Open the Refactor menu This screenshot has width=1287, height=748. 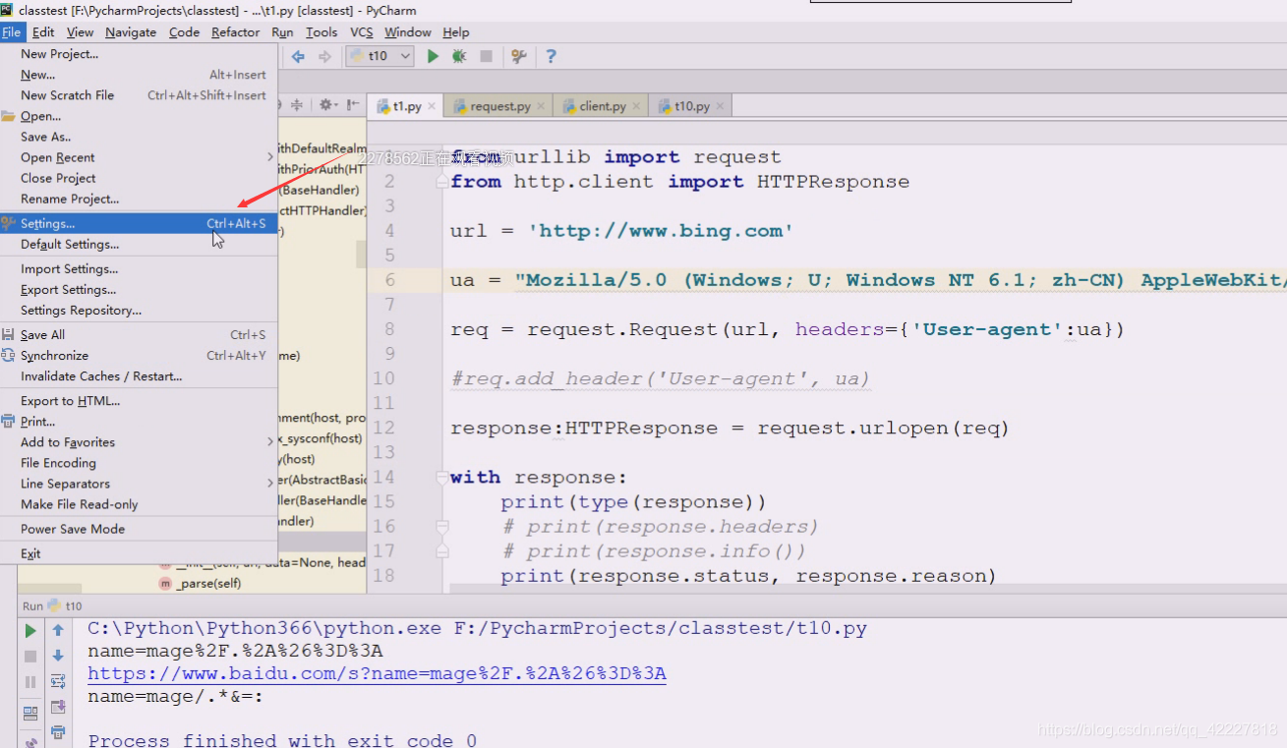(x=236, y=32)
